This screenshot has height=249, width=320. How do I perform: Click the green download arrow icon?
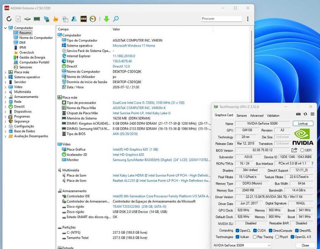coord(106,19)
